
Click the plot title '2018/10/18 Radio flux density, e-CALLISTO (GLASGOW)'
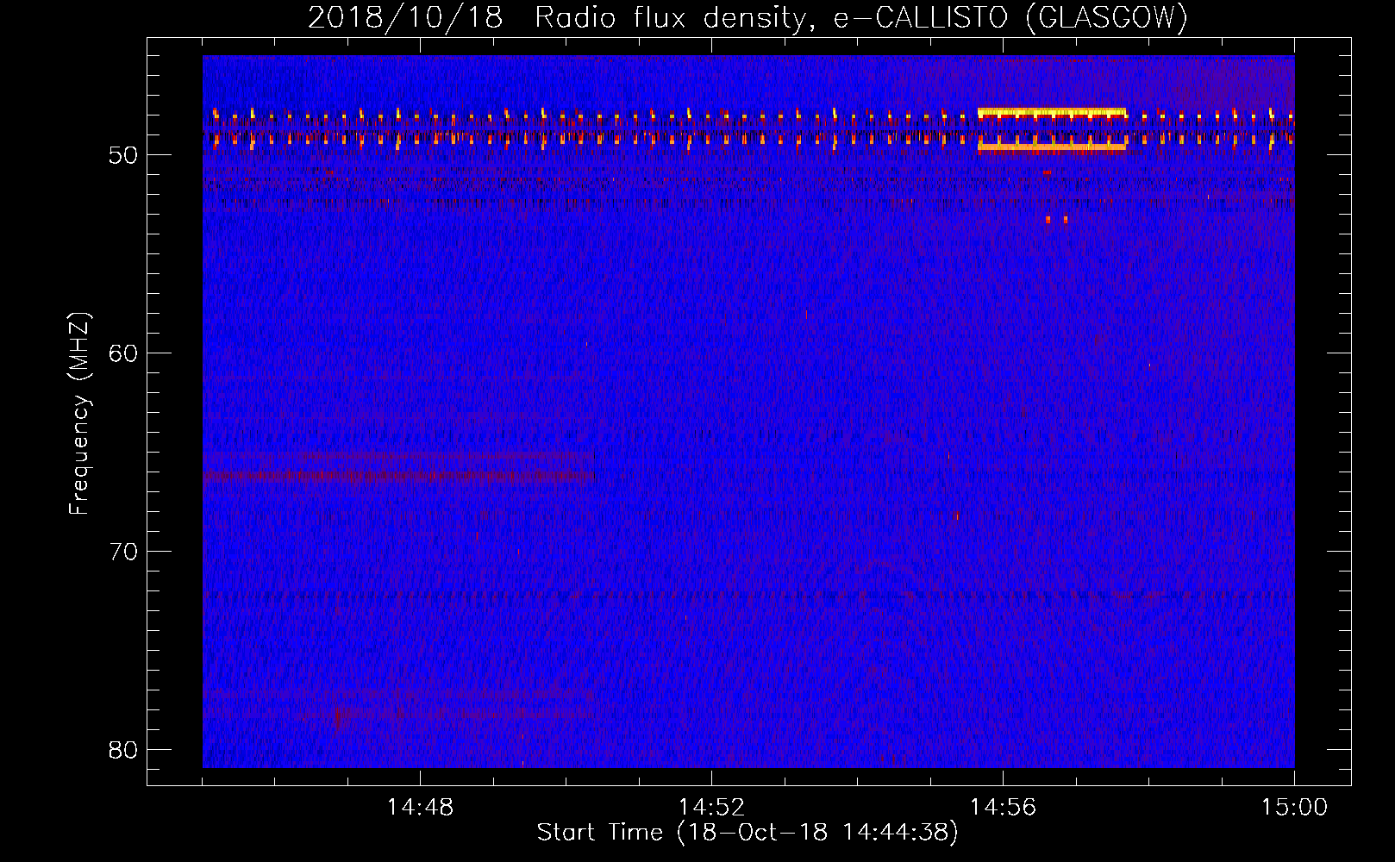[x=748, y=17]
